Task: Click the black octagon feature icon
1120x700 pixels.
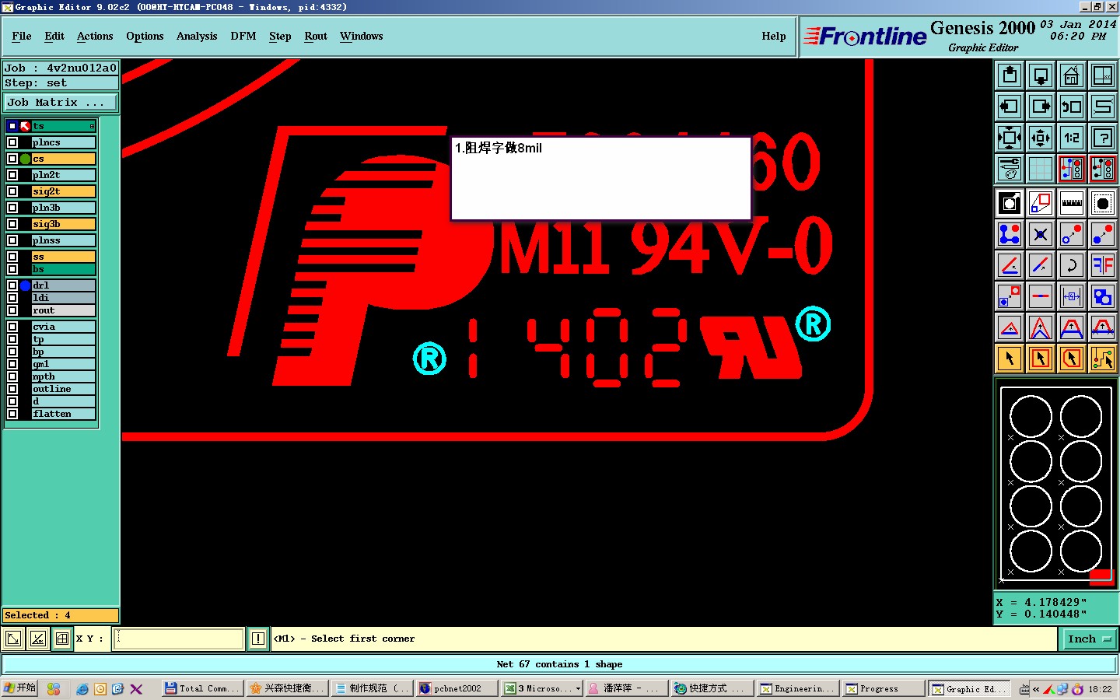Action: (1103, 203)
